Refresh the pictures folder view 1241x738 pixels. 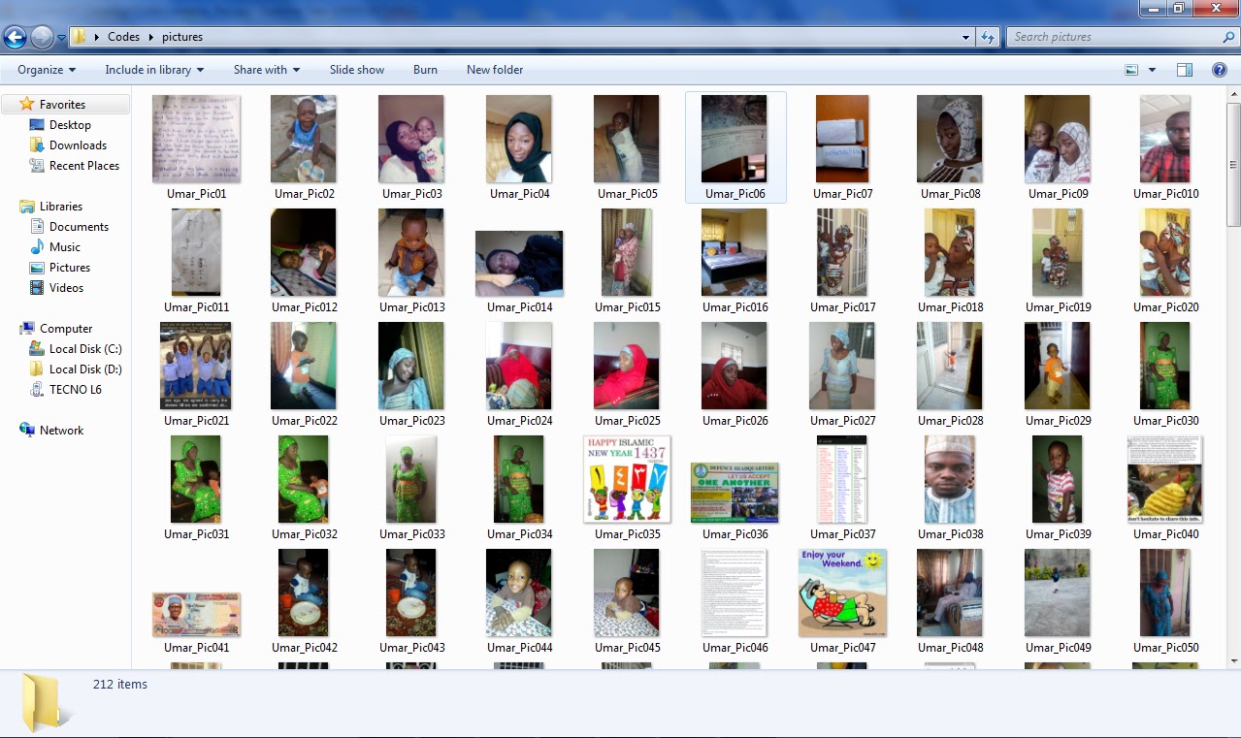pyautogui.click(x=988, y=37)
